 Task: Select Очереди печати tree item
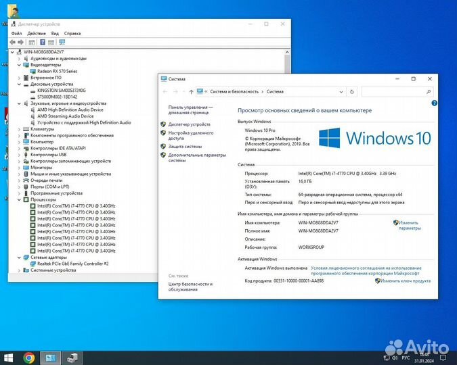[46, 180]
